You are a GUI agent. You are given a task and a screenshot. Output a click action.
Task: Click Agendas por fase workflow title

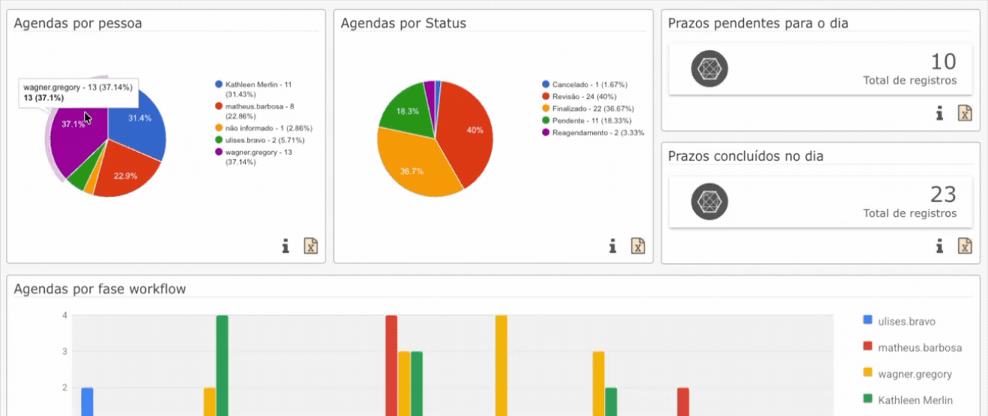100,289
